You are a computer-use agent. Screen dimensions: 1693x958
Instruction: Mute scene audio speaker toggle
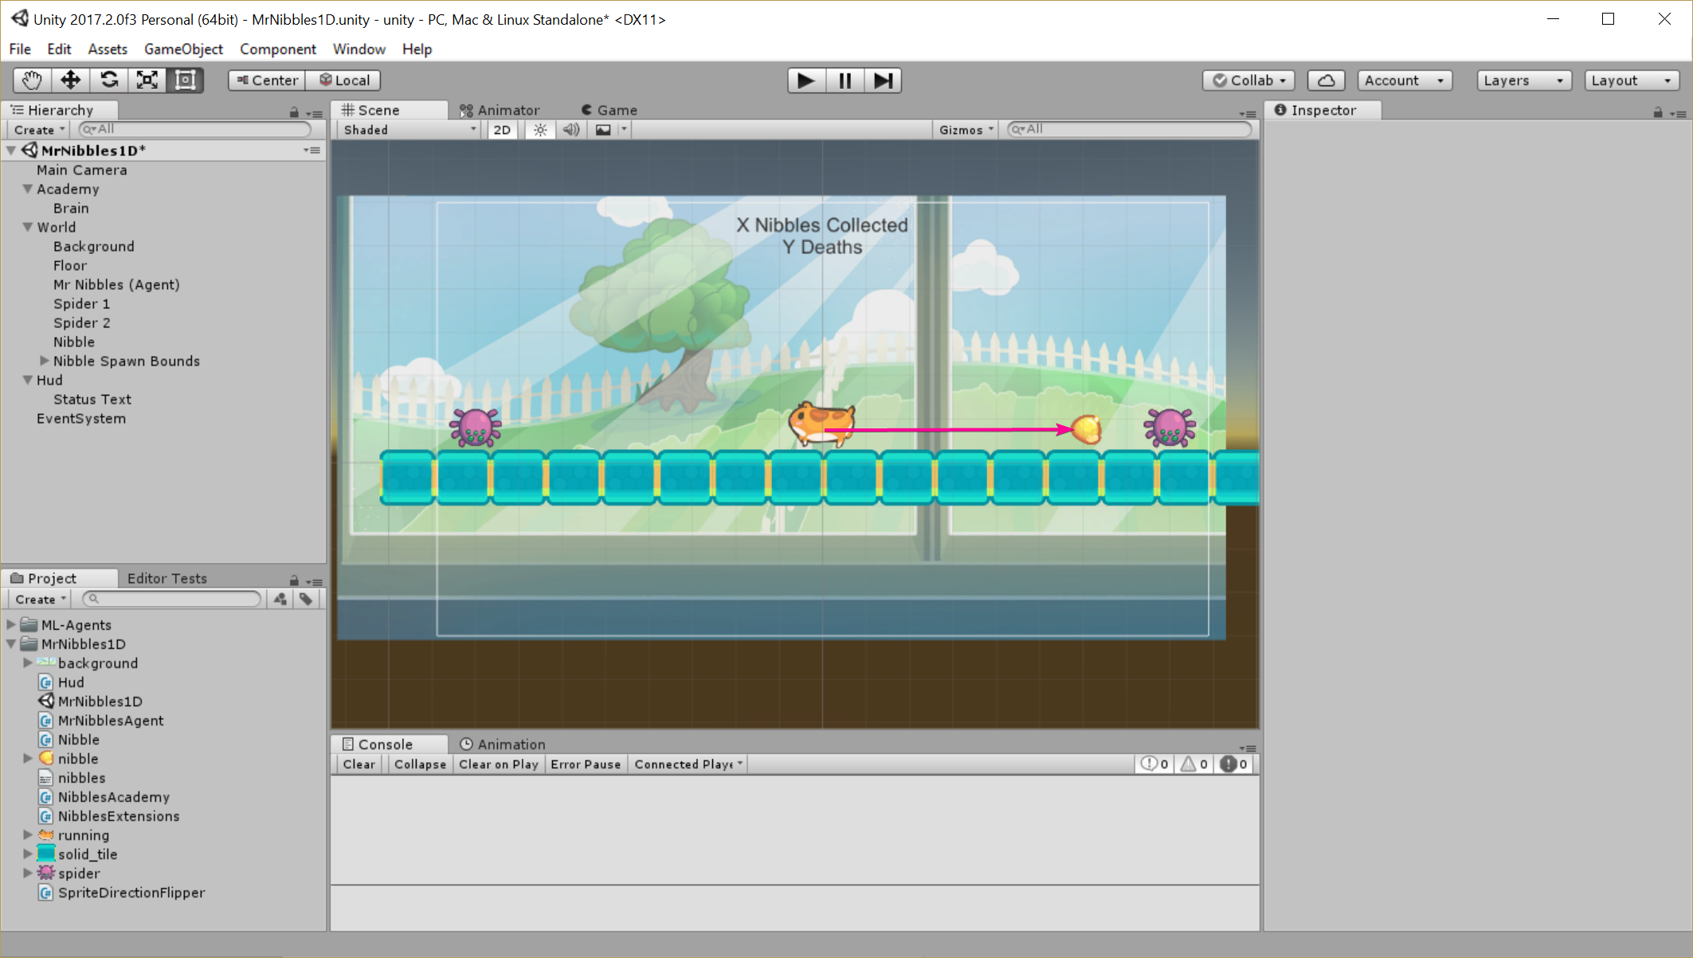pyautogui.click(x=571, y=130)
